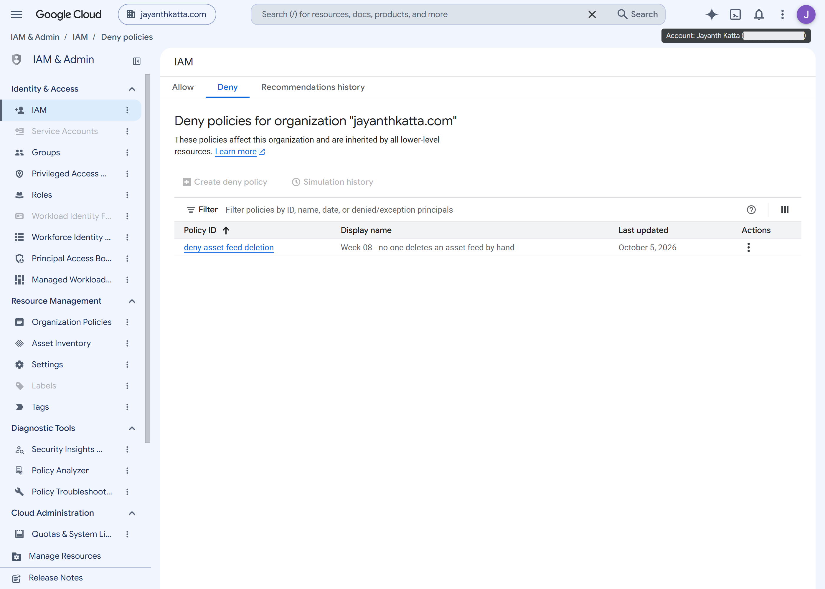Sort by Policy ID arrow

[x=226, y=230]
